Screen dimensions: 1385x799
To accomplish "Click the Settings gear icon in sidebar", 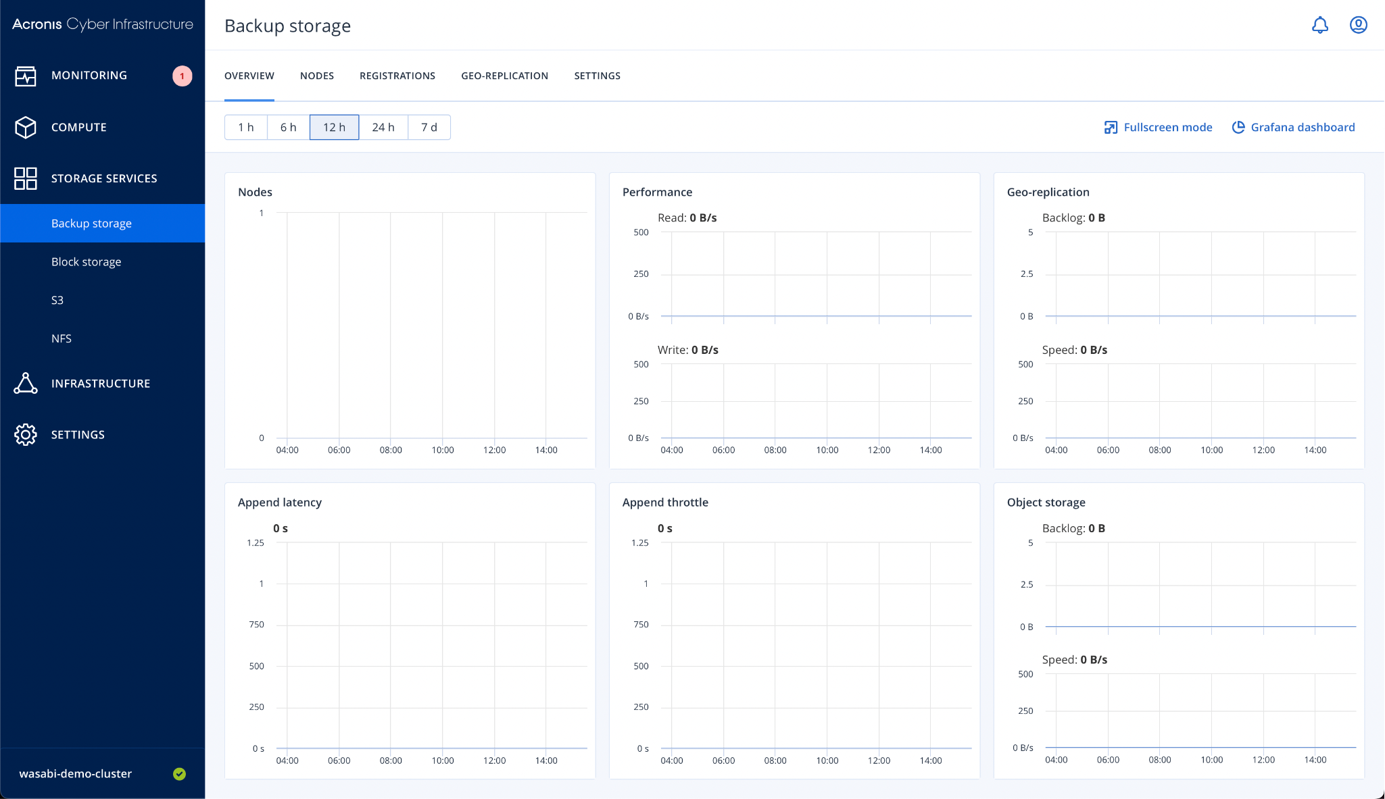I will 26,434.
